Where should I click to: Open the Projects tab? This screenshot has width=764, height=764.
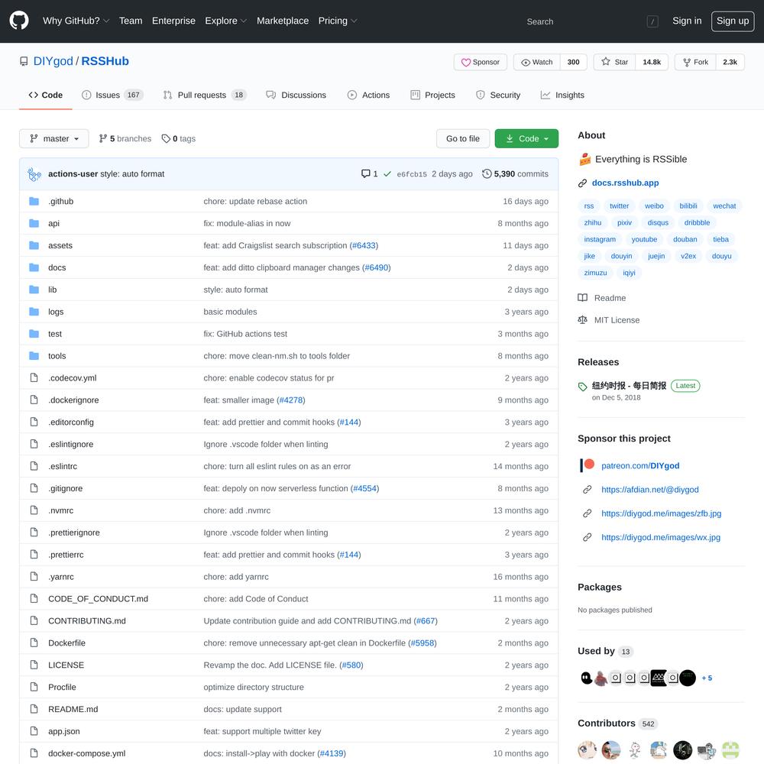click(432, 95)
